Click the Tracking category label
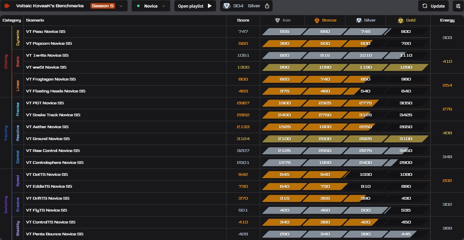 click(6, 133)
